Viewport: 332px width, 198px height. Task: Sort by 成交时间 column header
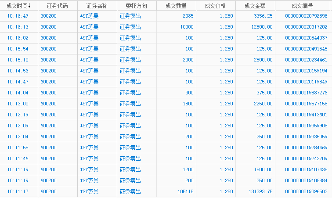(19, 6)
